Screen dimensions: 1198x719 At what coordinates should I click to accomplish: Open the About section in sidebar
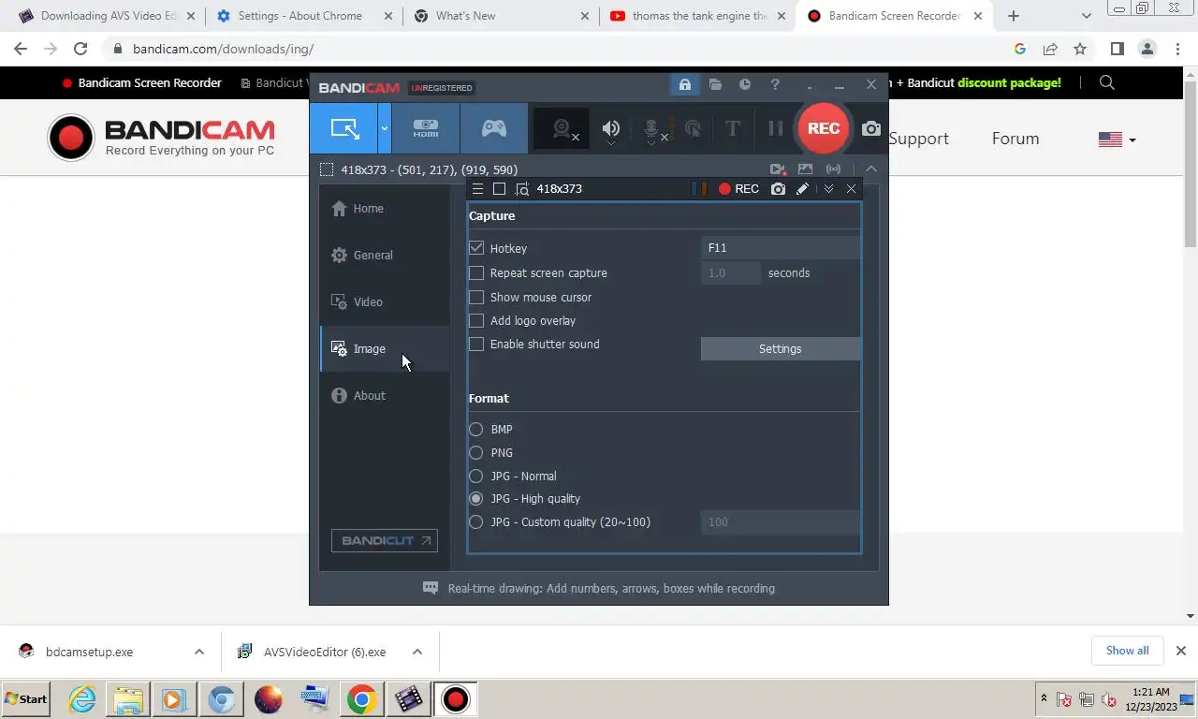[385, 396]
